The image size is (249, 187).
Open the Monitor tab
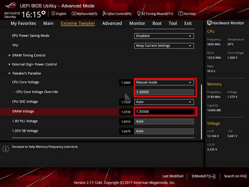click(x=137, y=23)
